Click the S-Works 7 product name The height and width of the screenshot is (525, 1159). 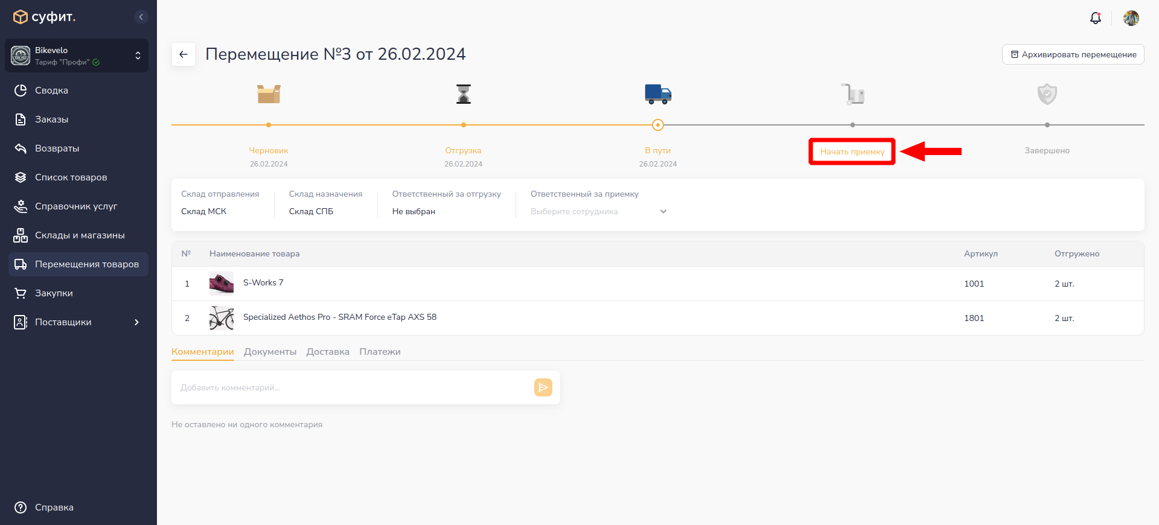tap(263, 283)
